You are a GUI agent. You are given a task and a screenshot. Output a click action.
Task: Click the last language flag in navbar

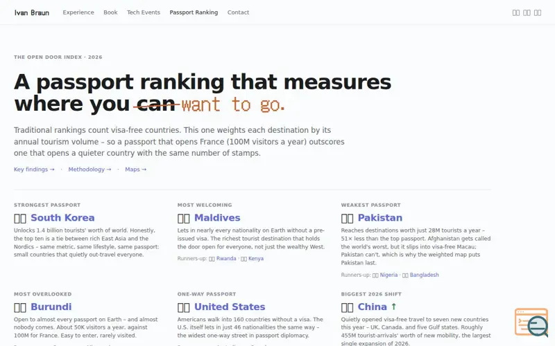click(537, 12)
